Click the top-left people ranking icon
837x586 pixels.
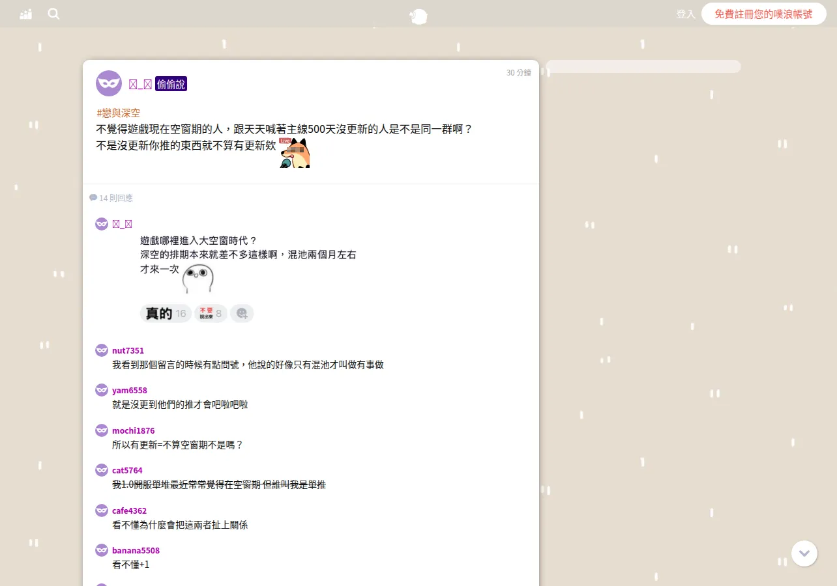[x=26, y=14]
